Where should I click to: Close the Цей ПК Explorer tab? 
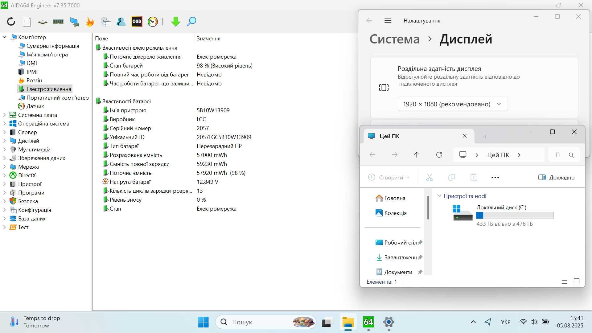point(465,136)
